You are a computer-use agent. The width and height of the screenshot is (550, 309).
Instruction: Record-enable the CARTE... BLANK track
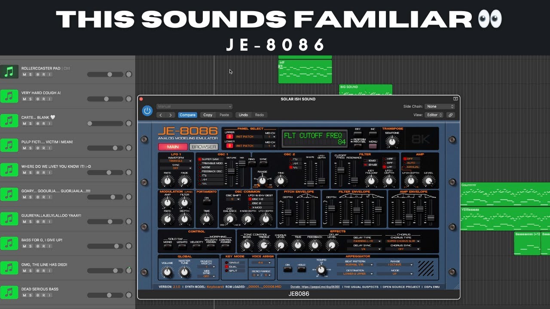coord(43,124)
